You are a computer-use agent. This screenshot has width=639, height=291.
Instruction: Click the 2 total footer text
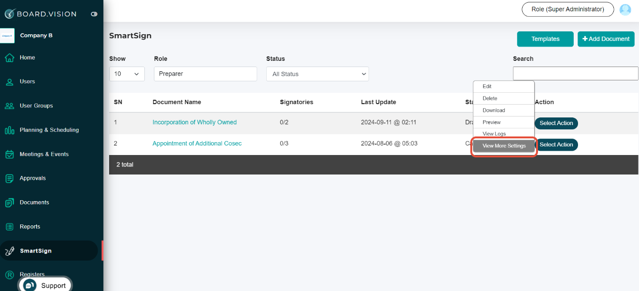pyautogui.click(x=125, y=165)
